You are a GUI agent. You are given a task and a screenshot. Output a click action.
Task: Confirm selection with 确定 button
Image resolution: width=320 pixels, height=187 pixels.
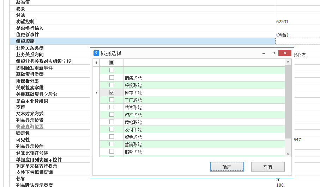coord(227,167)
